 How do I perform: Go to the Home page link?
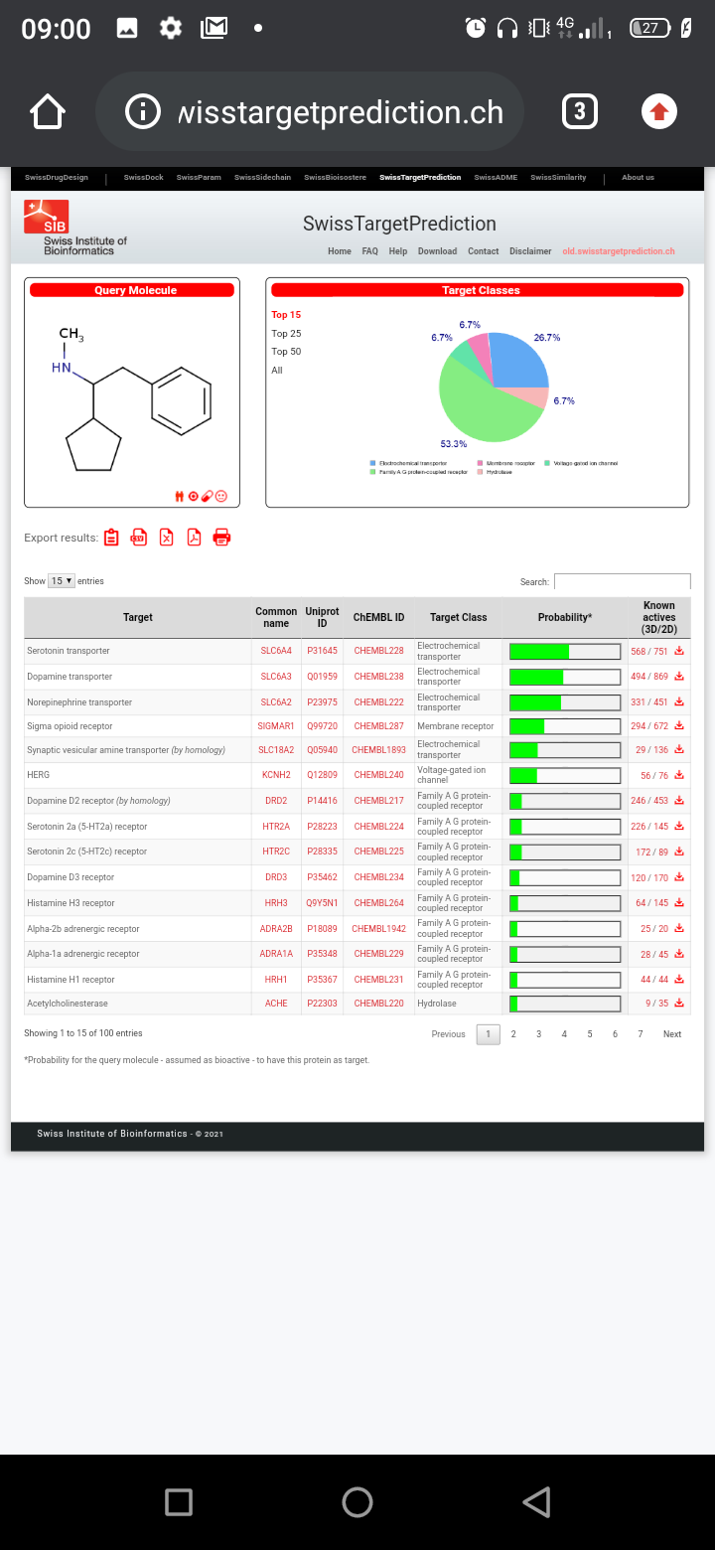[340, 251]
